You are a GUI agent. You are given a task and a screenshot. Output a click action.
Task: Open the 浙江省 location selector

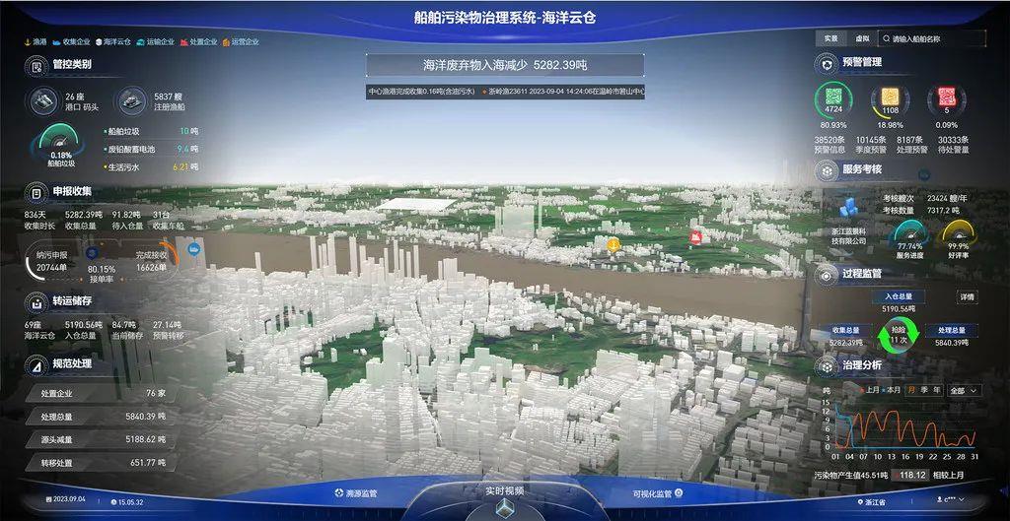pyautogui.click(x=872, y=501)
